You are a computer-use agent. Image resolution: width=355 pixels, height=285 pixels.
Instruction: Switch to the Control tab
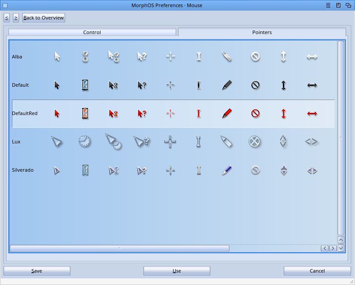pyautogui.click(x=92, y=32)
